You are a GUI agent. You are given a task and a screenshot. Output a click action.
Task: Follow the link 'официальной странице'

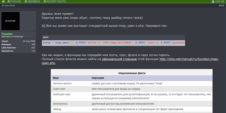(119, 59)
